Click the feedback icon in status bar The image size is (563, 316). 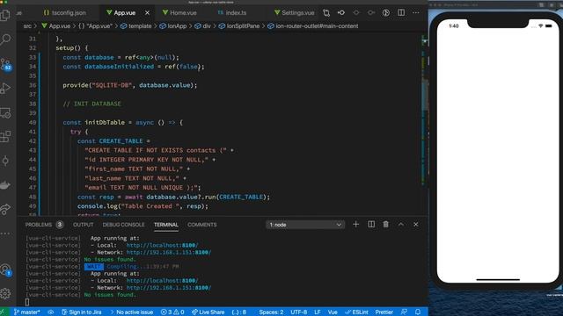404,312
